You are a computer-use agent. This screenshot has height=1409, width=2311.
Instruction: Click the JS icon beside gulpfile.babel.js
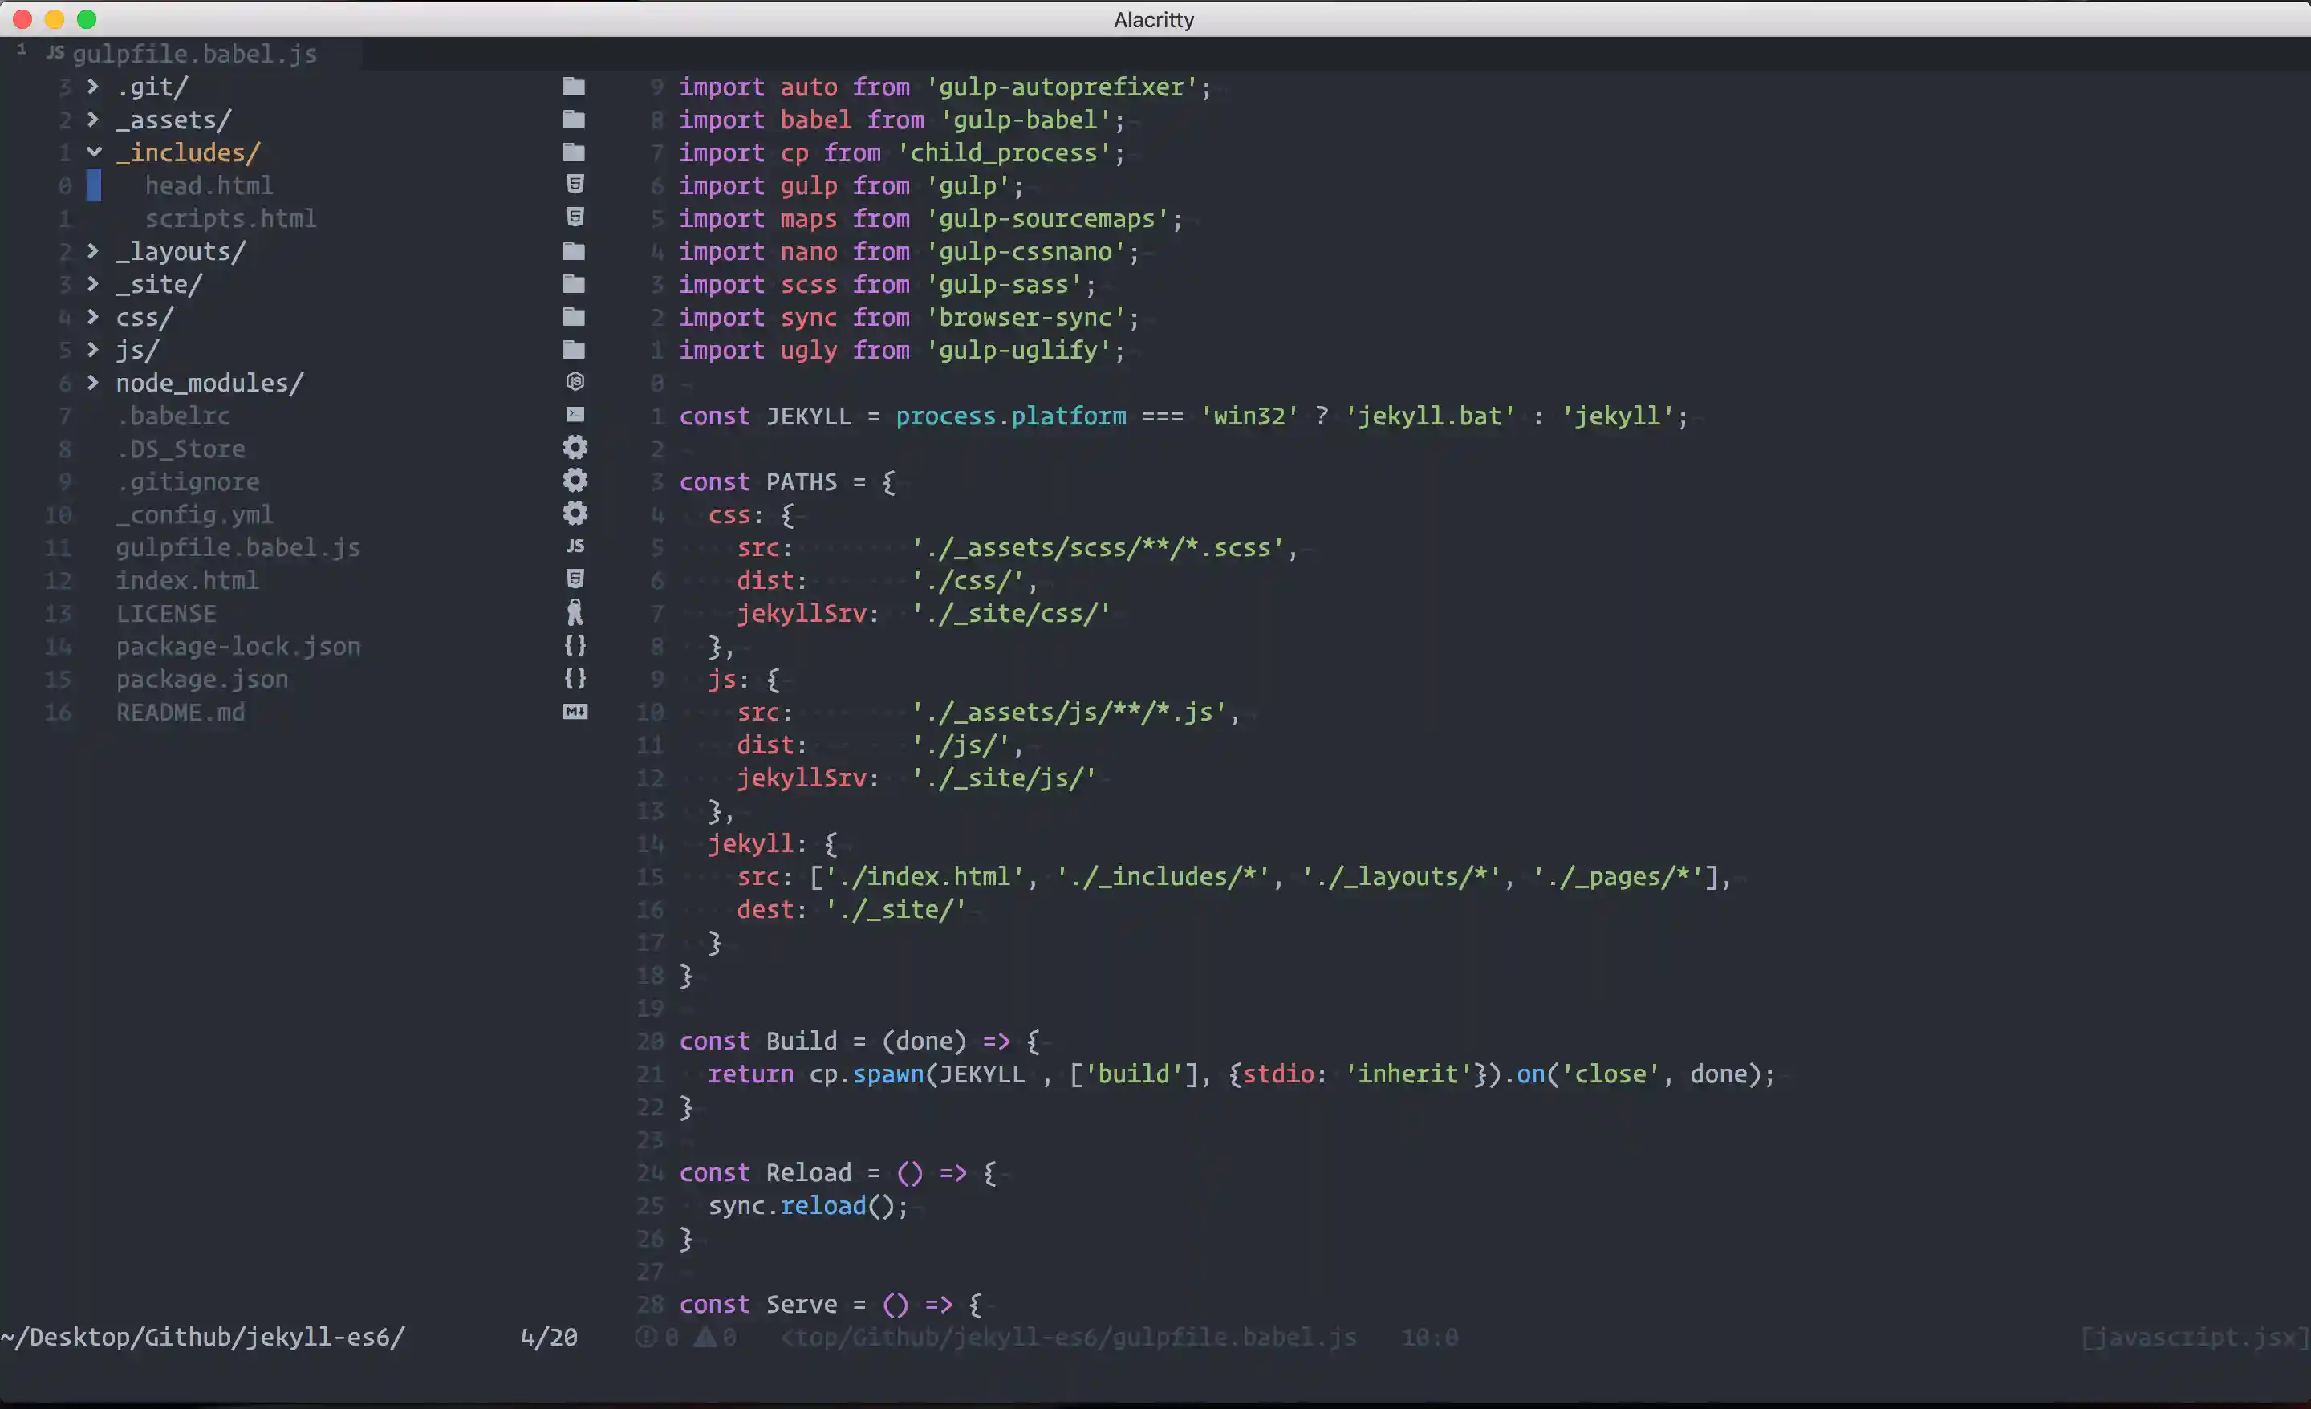point(575,546)
